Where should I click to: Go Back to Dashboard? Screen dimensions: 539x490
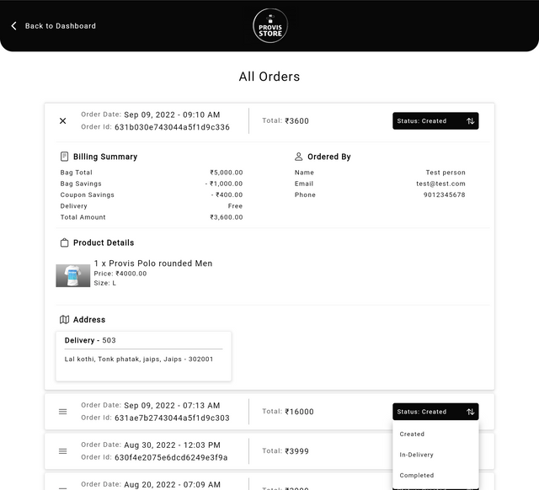[60, 26]
